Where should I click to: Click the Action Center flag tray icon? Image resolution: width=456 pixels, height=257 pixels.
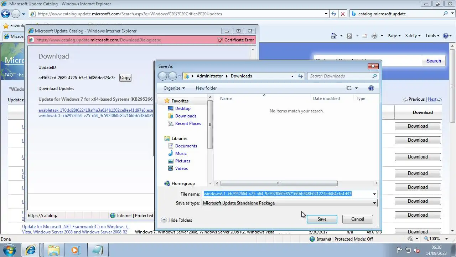(x=399, y=250)
